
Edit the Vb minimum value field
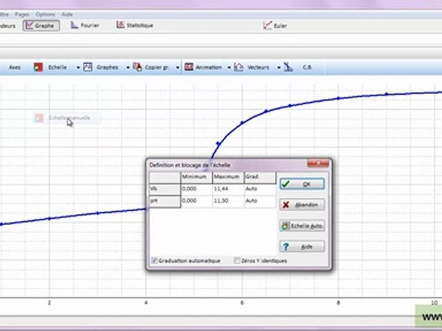coord(197,189)
